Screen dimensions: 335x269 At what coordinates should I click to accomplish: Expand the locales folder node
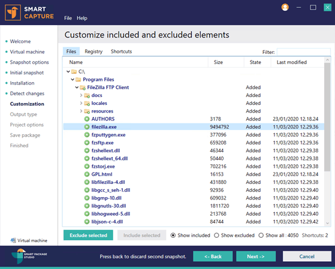[x=81, y=103]
